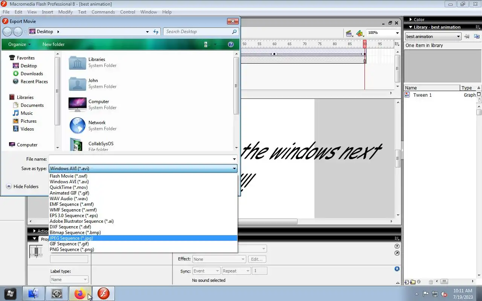
Task: Select EPS 3.0 Sequence (*.eps)
Action: [x=143, y=215]
